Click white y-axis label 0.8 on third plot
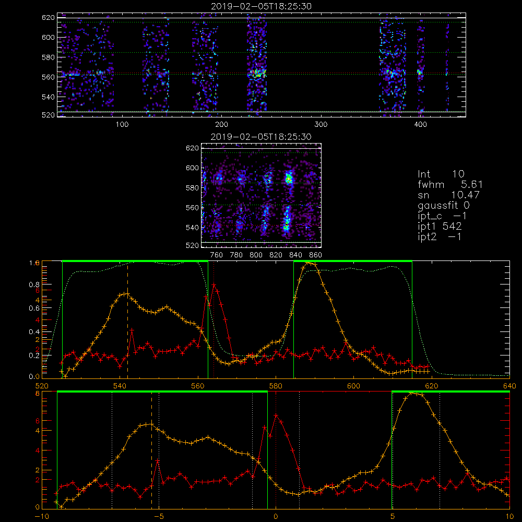The width and height of the screenshot is (522, 522). coord(34,284)
